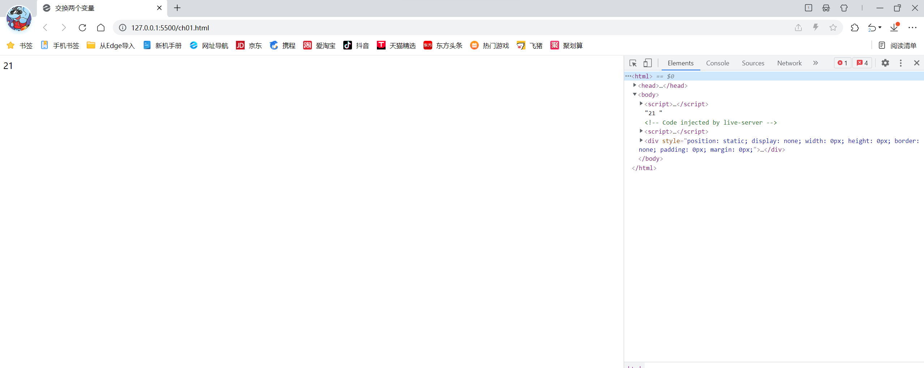This screenshot has width=924, height=368.
Task: Expand the head element node
Action: pyautogui.click(x=635, y=85)
